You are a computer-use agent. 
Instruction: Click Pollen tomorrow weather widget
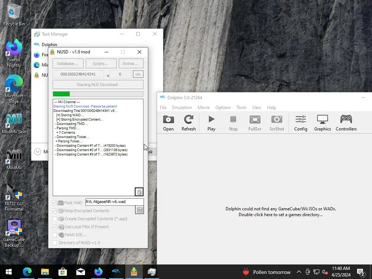click(267, 272)
